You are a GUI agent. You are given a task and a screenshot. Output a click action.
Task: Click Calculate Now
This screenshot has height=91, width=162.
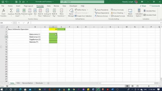150,11
